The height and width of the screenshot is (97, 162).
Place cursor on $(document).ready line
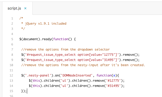(48, 39)
